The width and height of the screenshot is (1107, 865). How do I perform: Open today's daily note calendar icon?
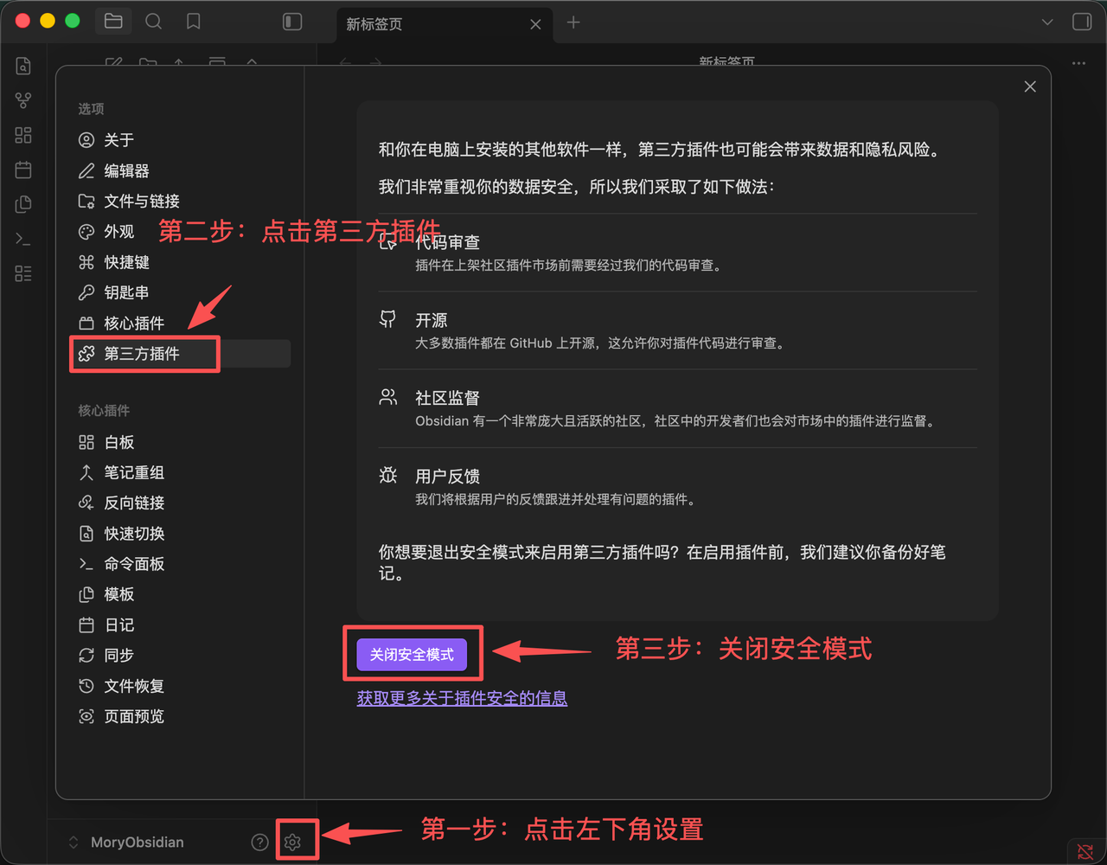click(23, 170)
